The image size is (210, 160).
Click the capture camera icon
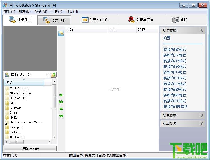tap(176, 20)
